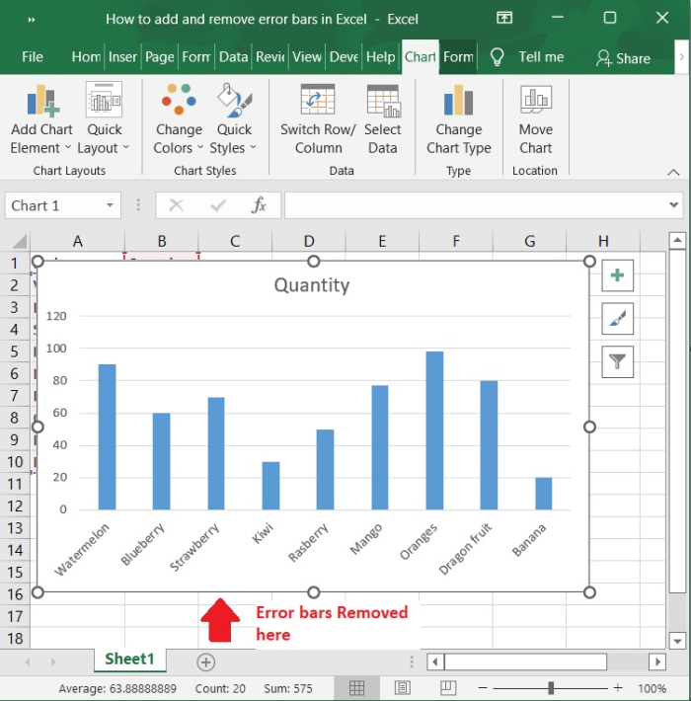691x701 pixels.
Task: Click sheet navigation next arrow
Action: (53, 662)
